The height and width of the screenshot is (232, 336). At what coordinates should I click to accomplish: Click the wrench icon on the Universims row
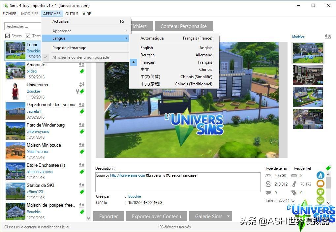click(77, 91)
